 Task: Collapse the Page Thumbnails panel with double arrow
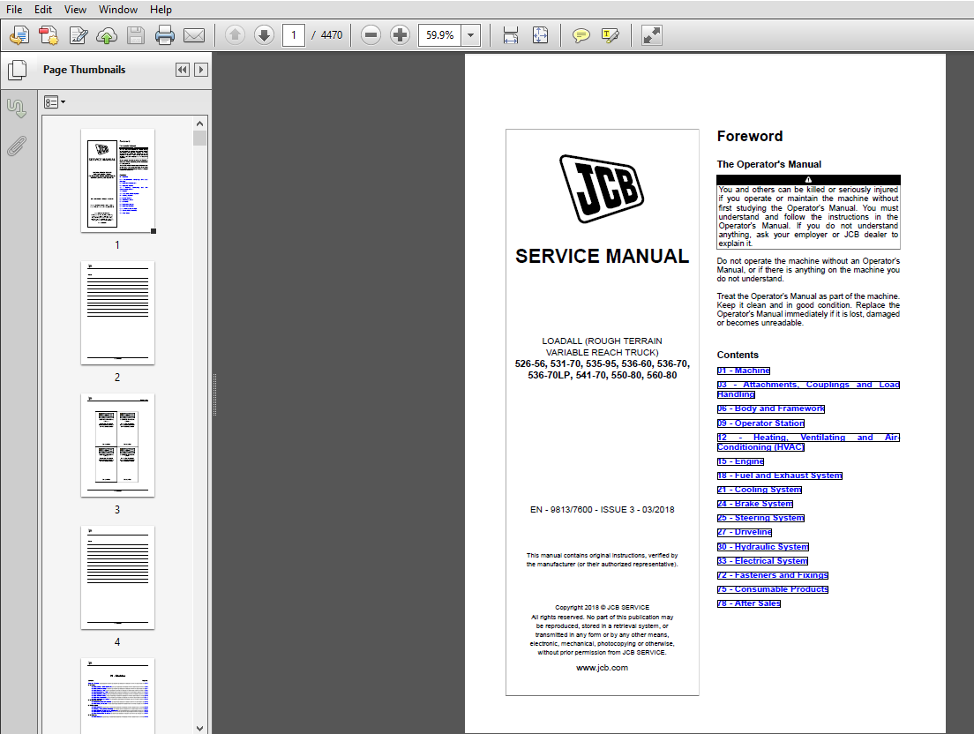pos(182,70)
